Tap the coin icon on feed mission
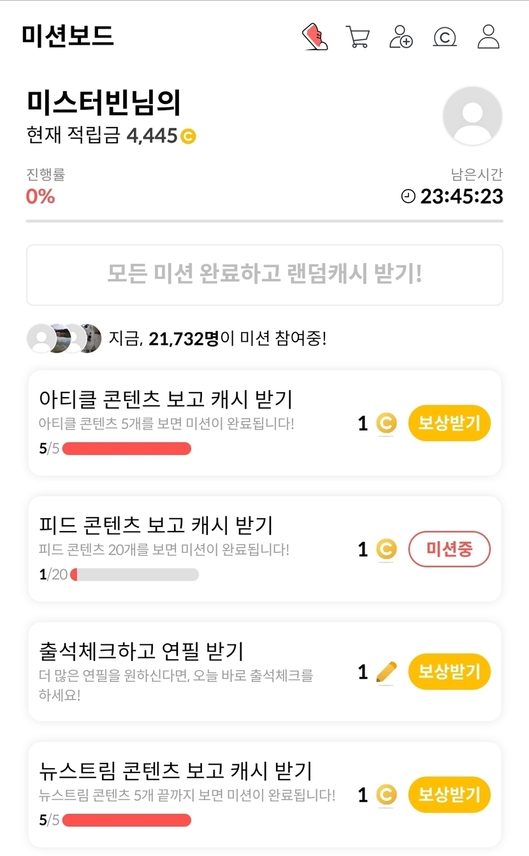 tap(386, 549)
